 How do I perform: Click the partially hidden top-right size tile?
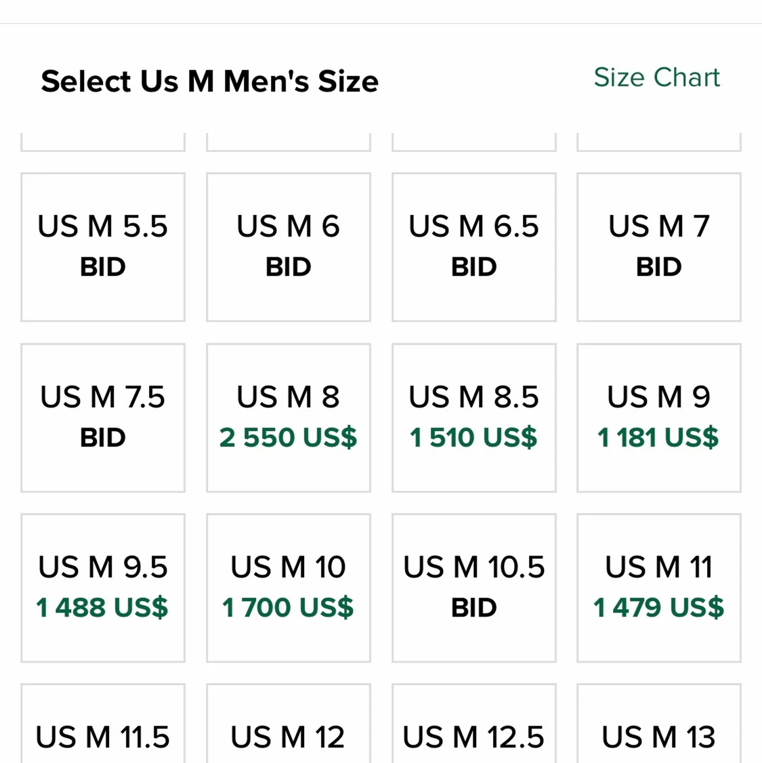(659, 142)
